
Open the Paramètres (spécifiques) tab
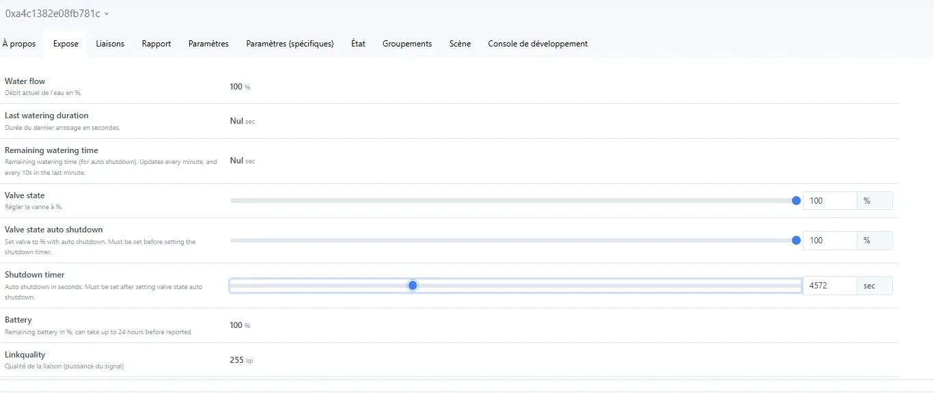290,44
